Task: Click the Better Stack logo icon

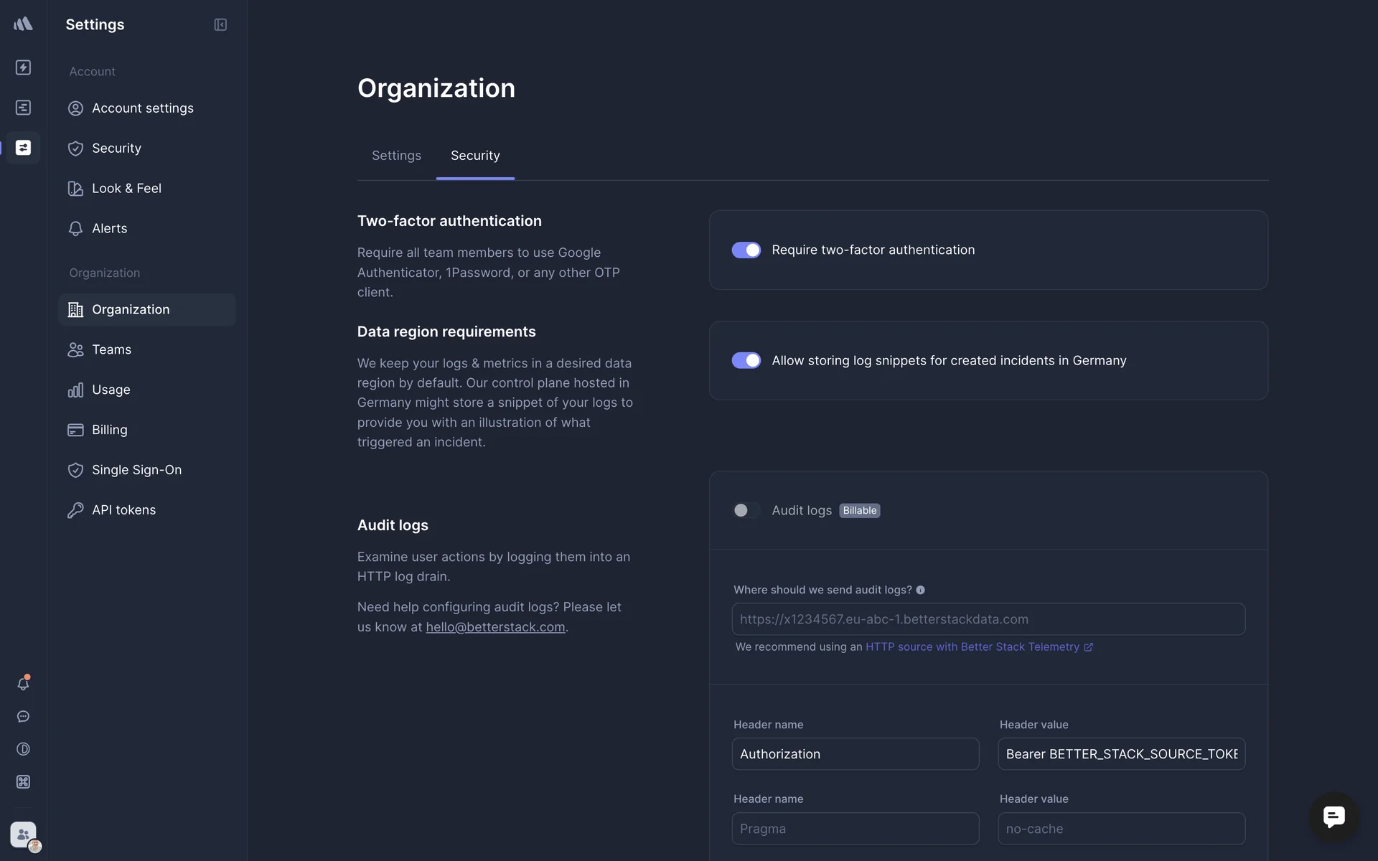Action: [23, 24]
